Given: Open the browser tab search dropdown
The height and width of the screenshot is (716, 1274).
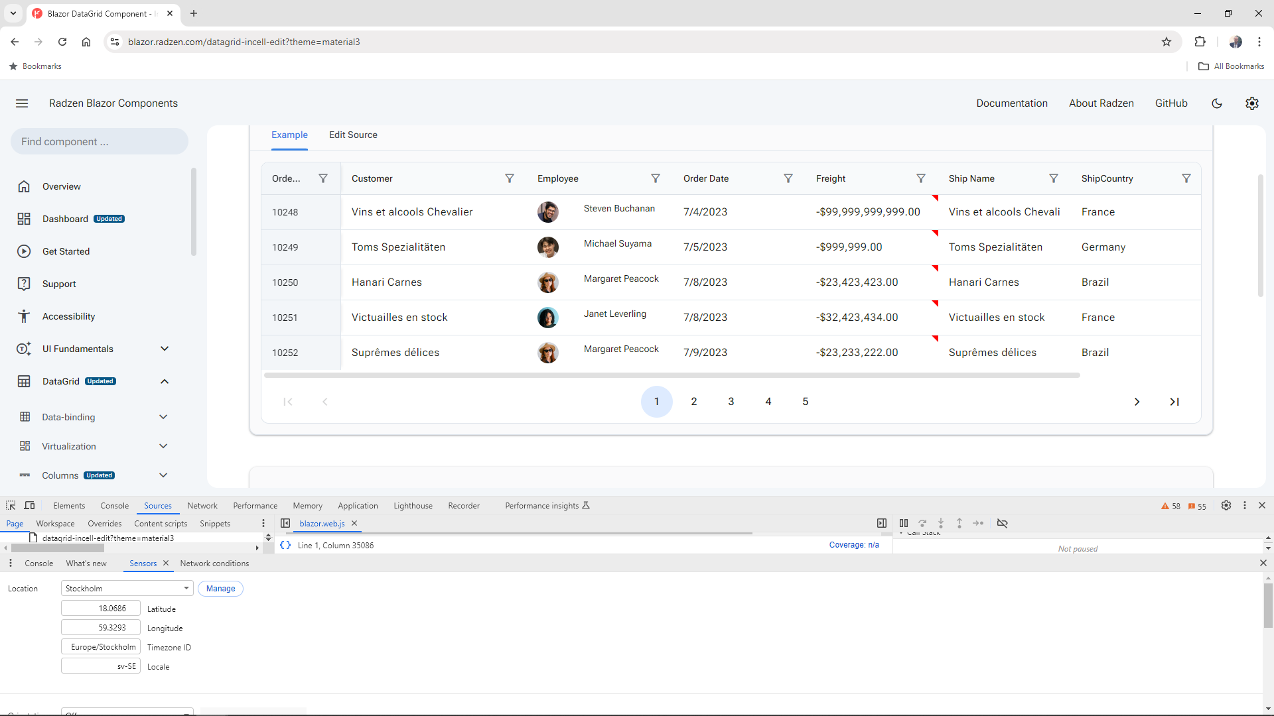Looking at the screenshot, I should click(13, 13).
